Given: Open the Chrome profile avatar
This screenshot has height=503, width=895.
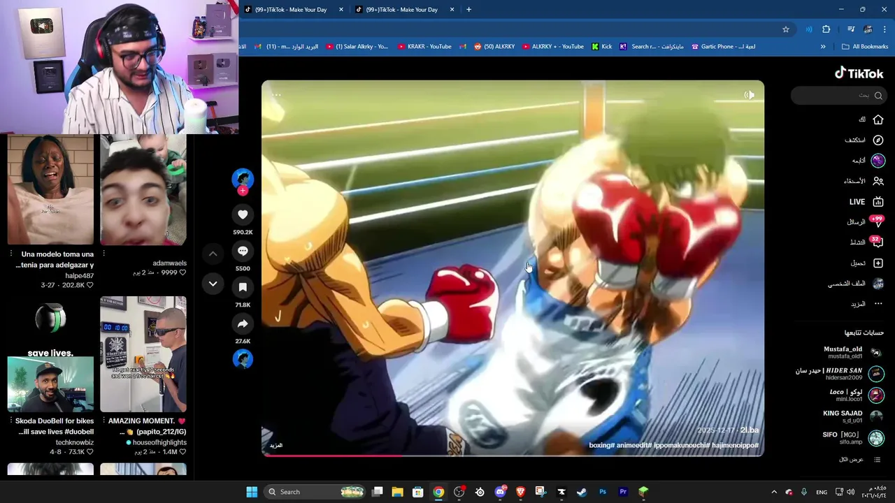Looking at the screenshot, I should [x=868, y=29].
